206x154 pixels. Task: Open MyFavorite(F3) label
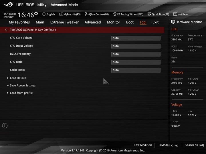pos(72,14)
